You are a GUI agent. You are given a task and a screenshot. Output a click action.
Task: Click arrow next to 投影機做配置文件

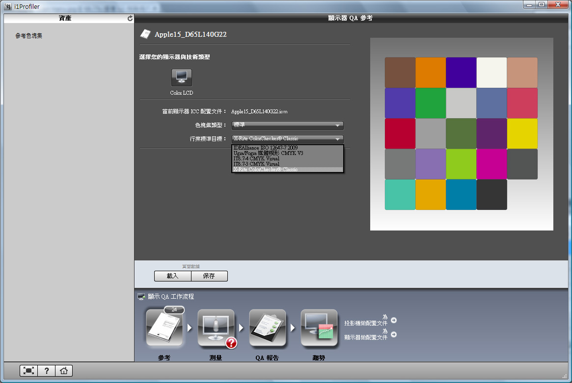point(394,320)
